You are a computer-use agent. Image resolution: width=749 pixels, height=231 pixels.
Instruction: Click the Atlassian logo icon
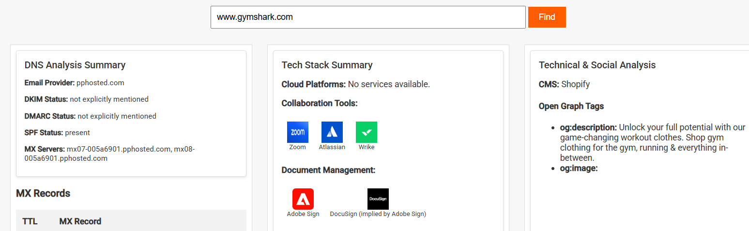coord(332,132)
